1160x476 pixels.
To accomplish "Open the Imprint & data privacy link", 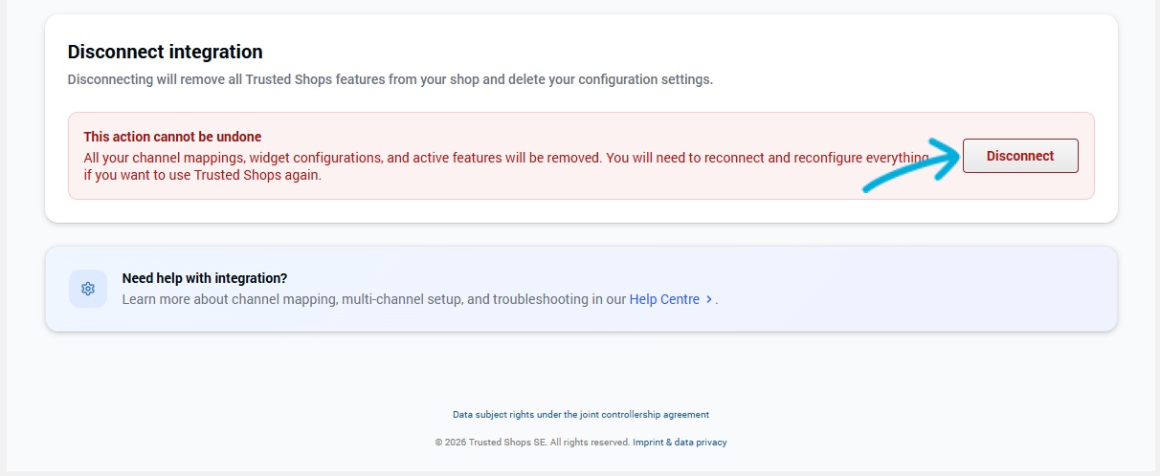I will click(x=680, y=443).
